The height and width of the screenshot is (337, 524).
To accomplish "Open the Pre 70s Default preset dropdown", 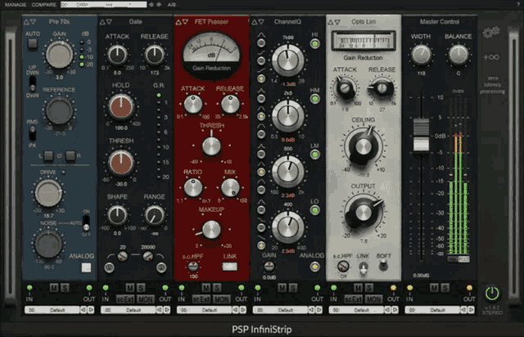I will [x=52, y=310].
